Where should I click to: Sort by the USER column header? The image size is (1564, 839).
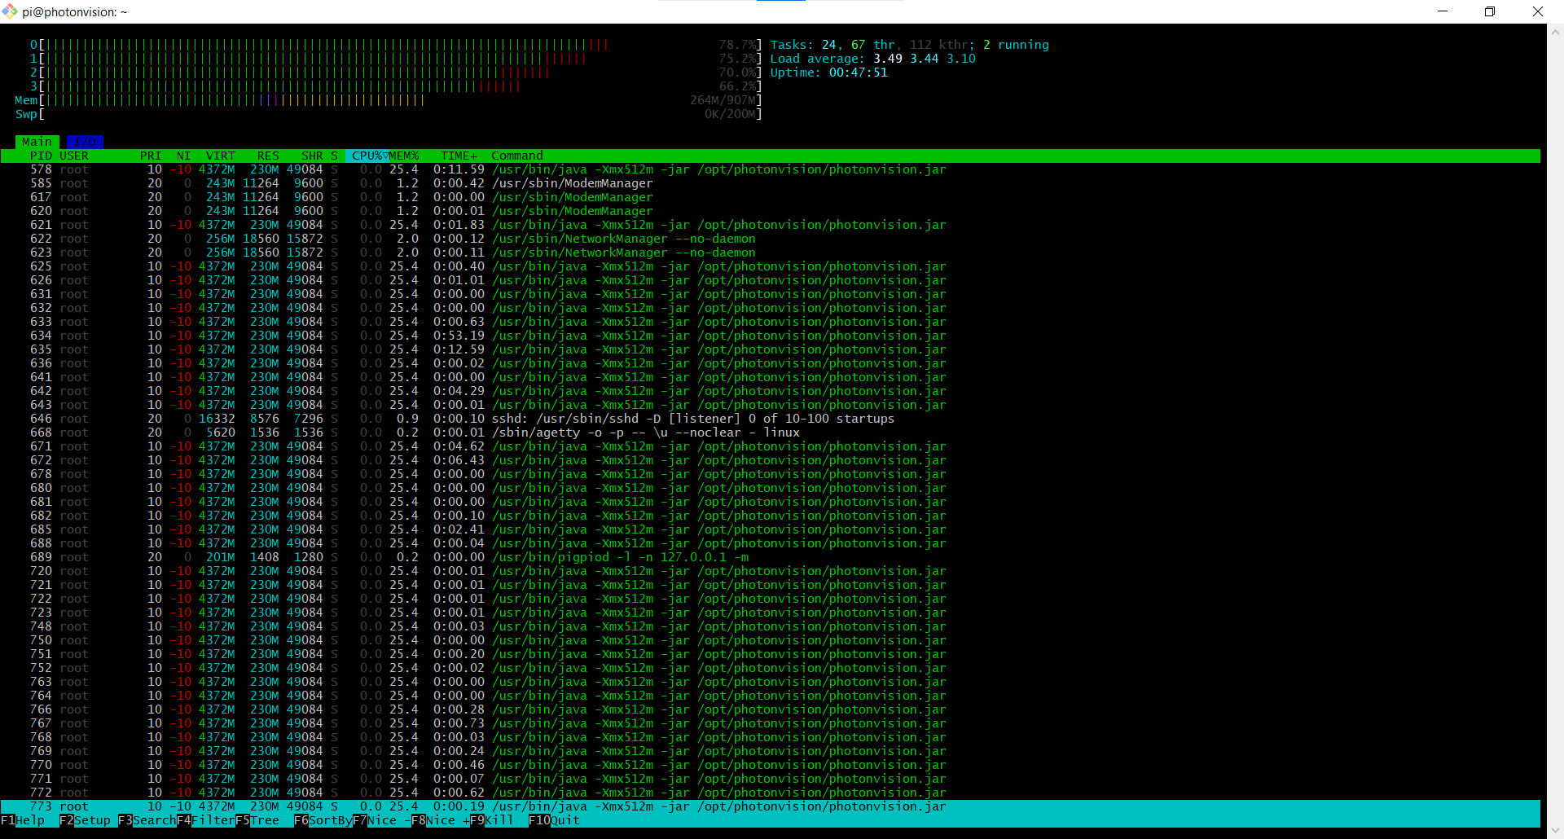click(74, 156)
